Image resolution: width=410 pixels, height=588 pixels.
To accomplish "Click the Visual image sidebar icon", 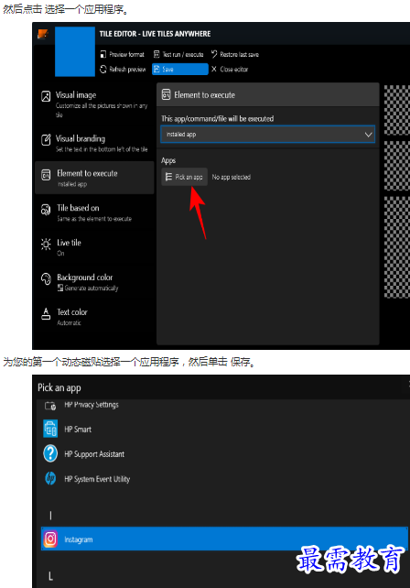I will [x=46, y=96].
